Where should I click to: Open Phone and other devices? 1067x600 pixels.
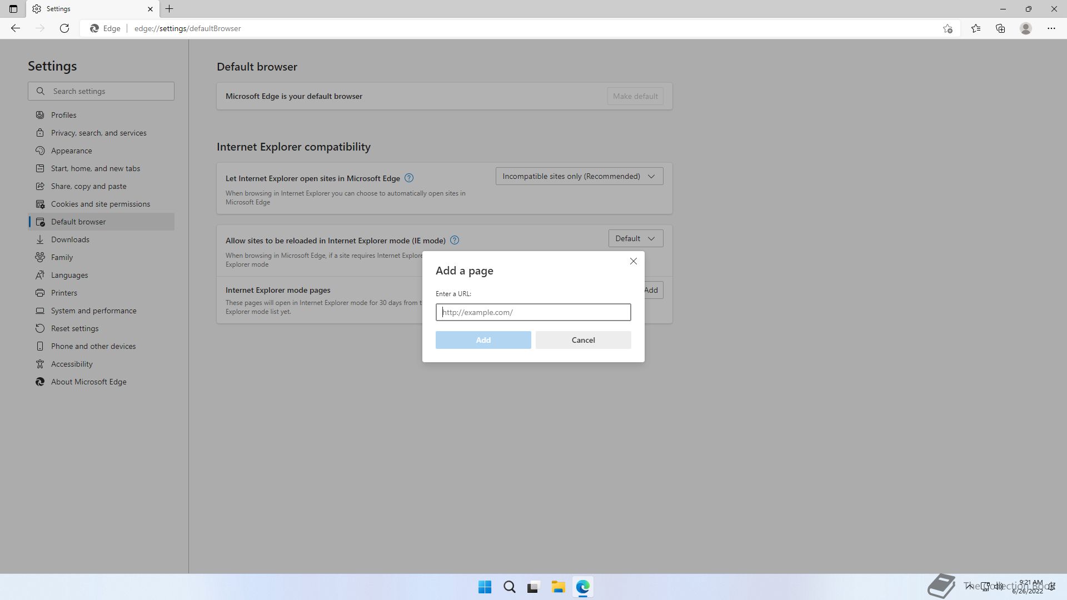pyautogui.click(x=101, y=346)
